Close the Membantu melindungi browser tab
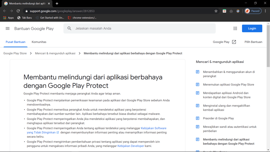 49,3
